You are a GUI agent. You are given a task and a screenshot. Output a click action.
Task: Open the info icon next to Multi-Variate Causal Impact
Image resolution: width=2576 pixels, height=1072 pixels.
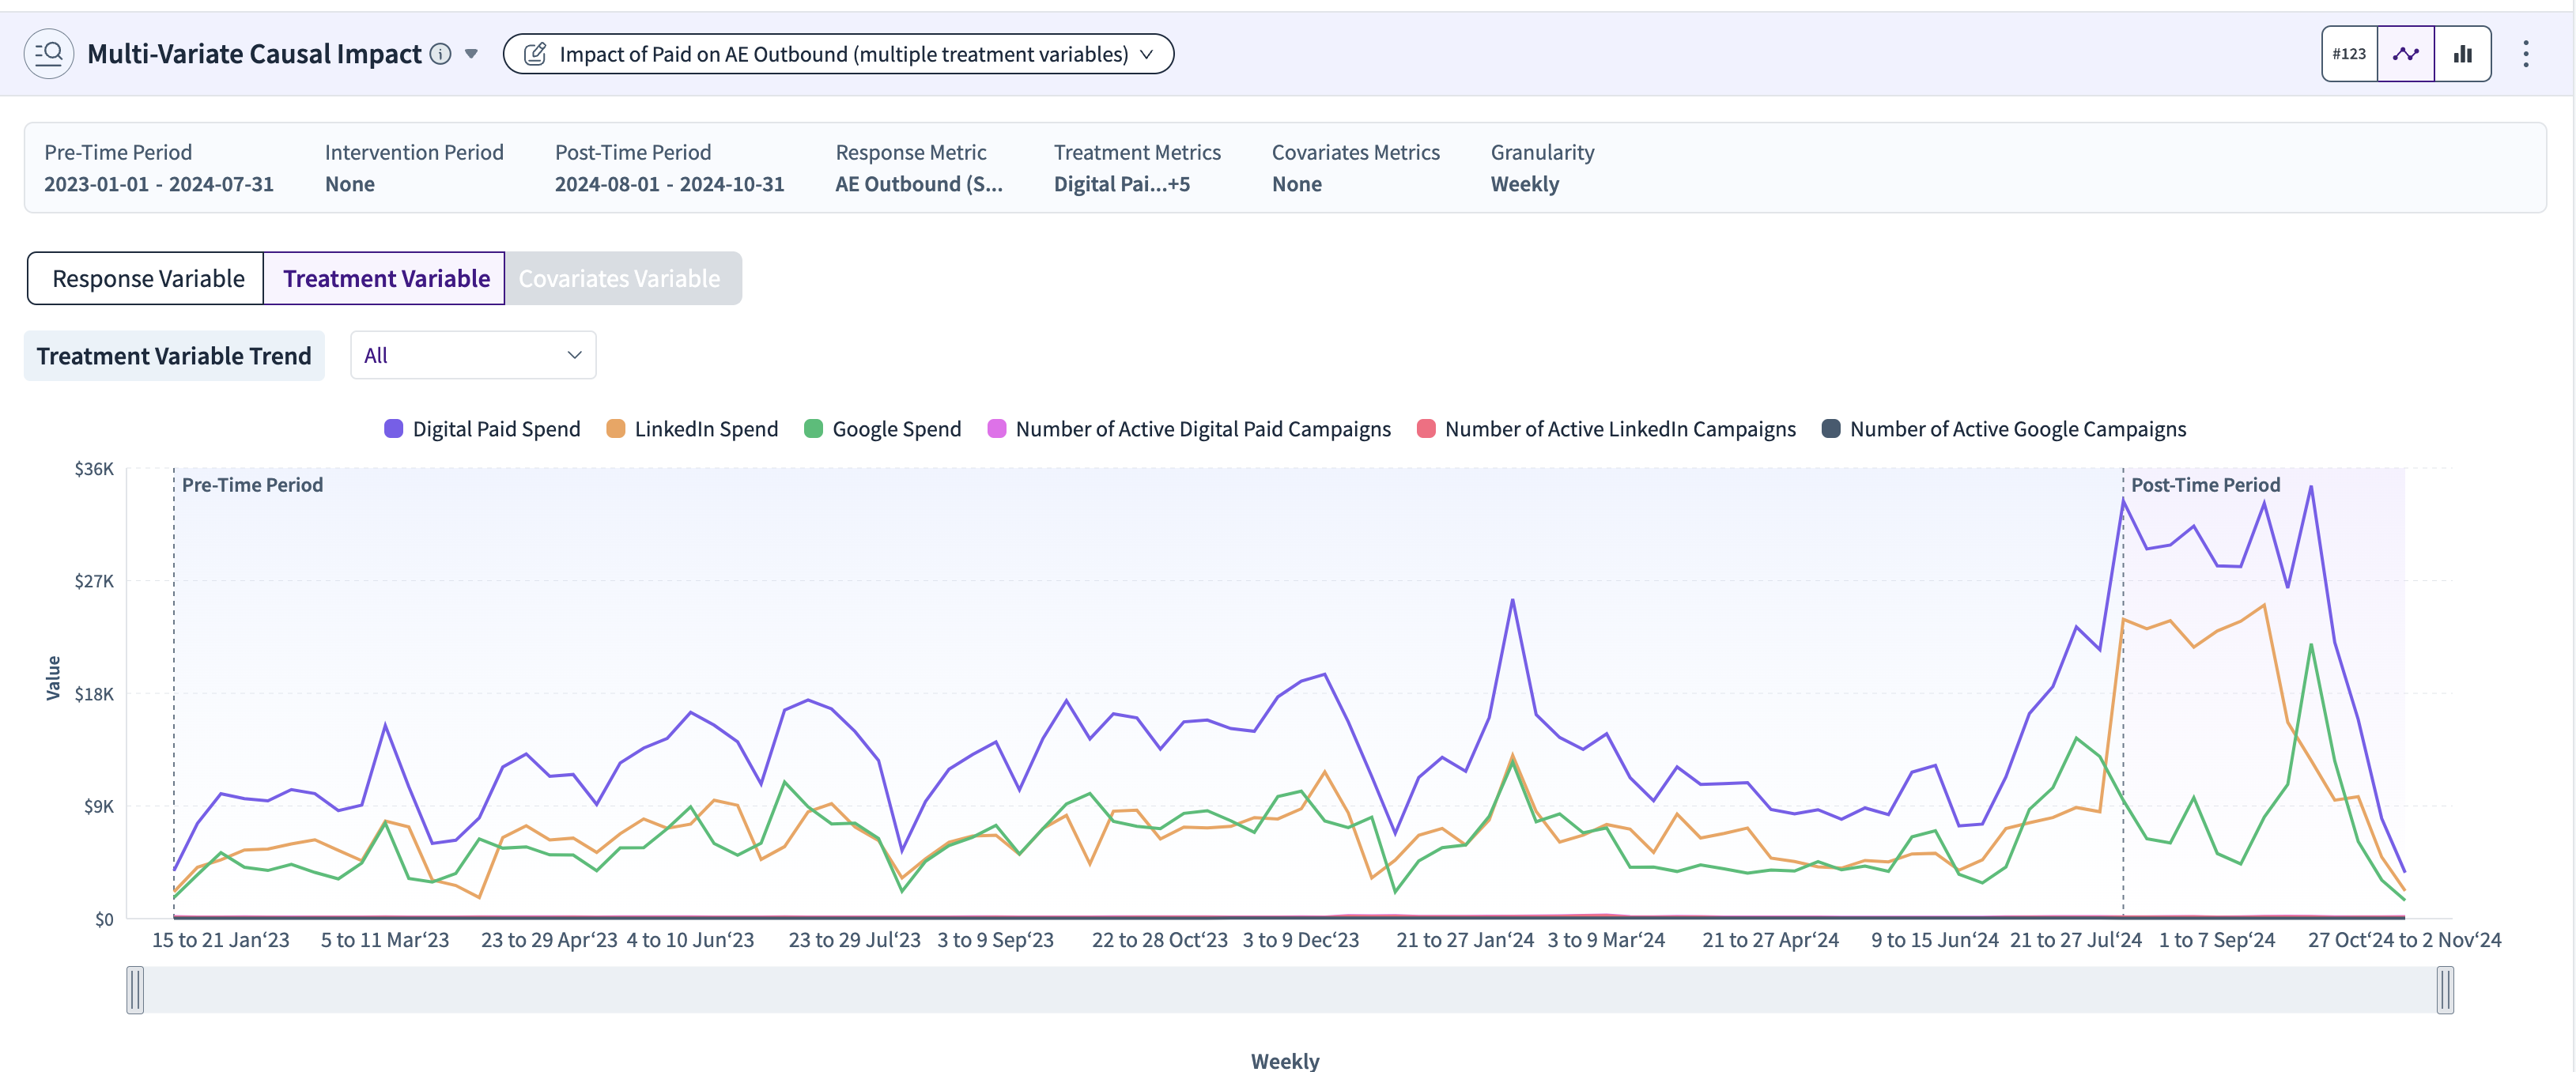coord(440,54)
